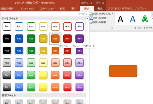Click the shape outline pen icon
The width and height of the screenshot is (153, 104).
click(91, 18)
